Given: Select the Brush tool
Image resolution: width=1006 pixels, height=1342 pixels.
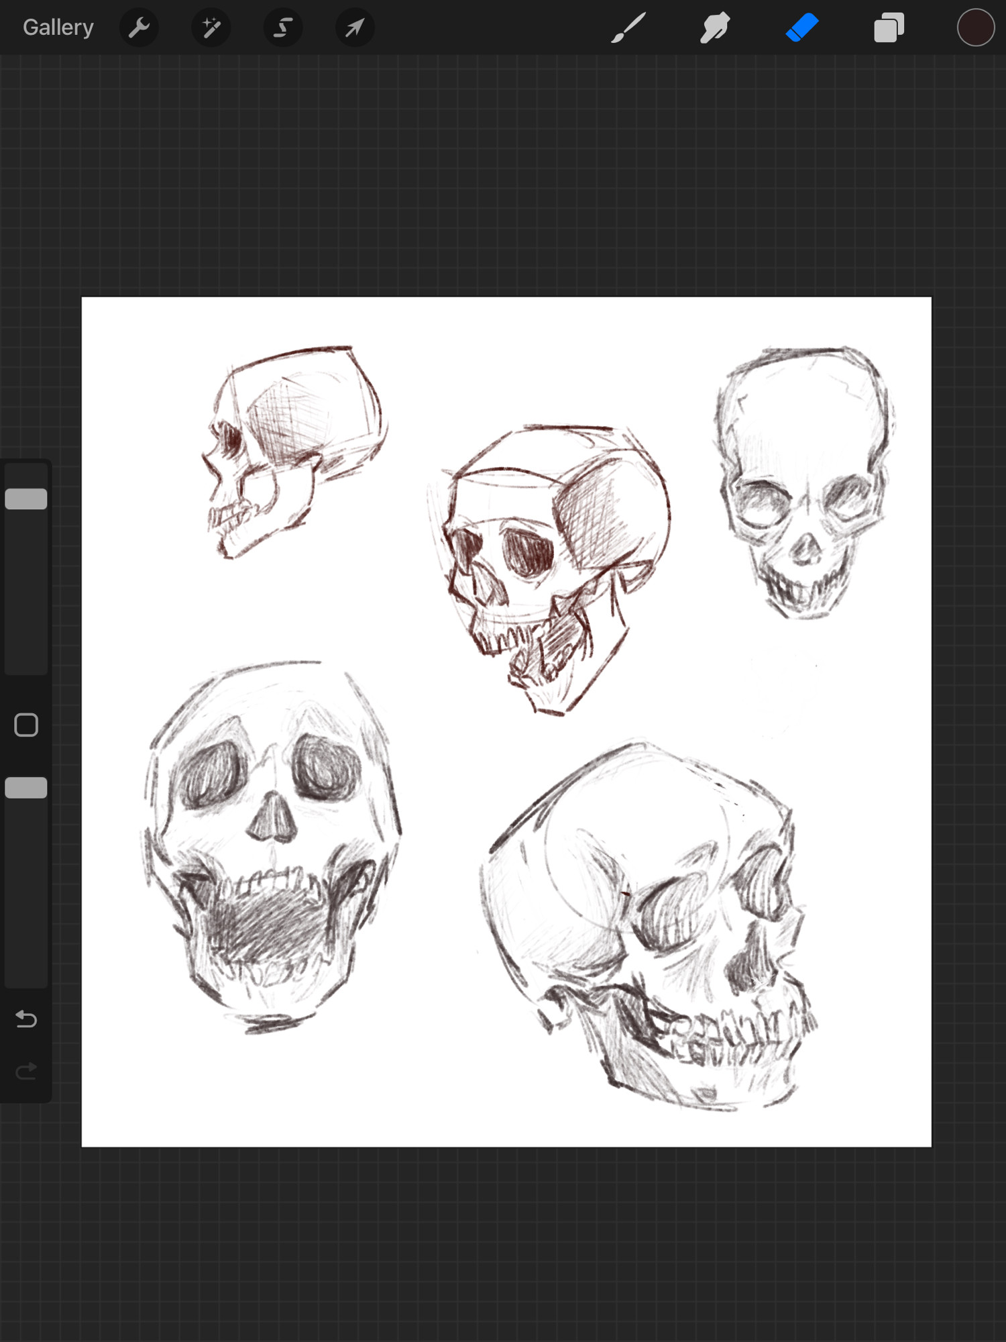Looking at the screenshot, I should [628, 28].
